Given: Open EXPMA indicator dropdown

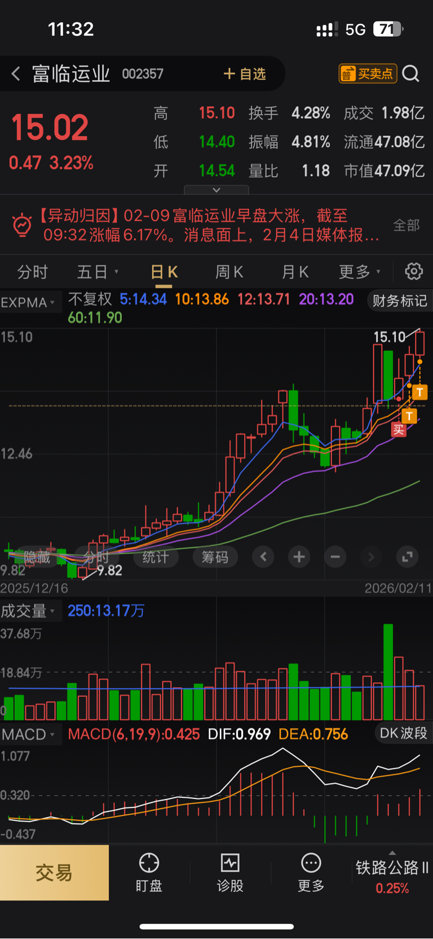Looking at the screenshot, I should tap(28, 302).
